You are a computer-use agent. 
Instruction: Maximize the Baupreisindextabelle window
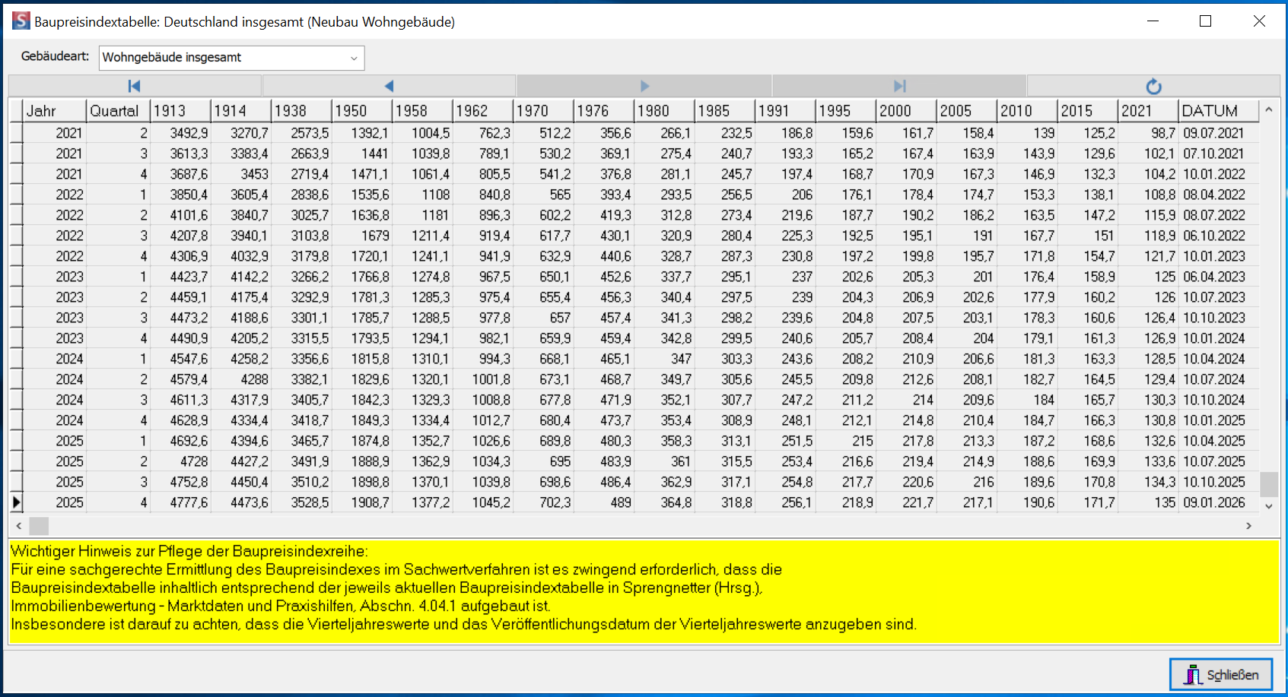(1205, 21)
